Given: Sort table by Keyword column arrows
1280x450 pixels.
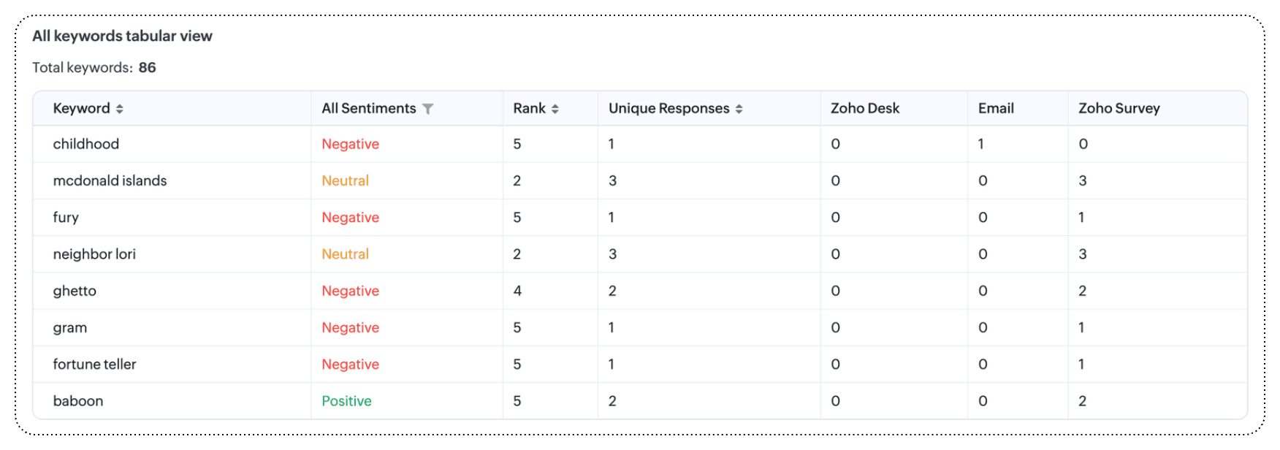Looking at the screenshot, I should point(119,109).
